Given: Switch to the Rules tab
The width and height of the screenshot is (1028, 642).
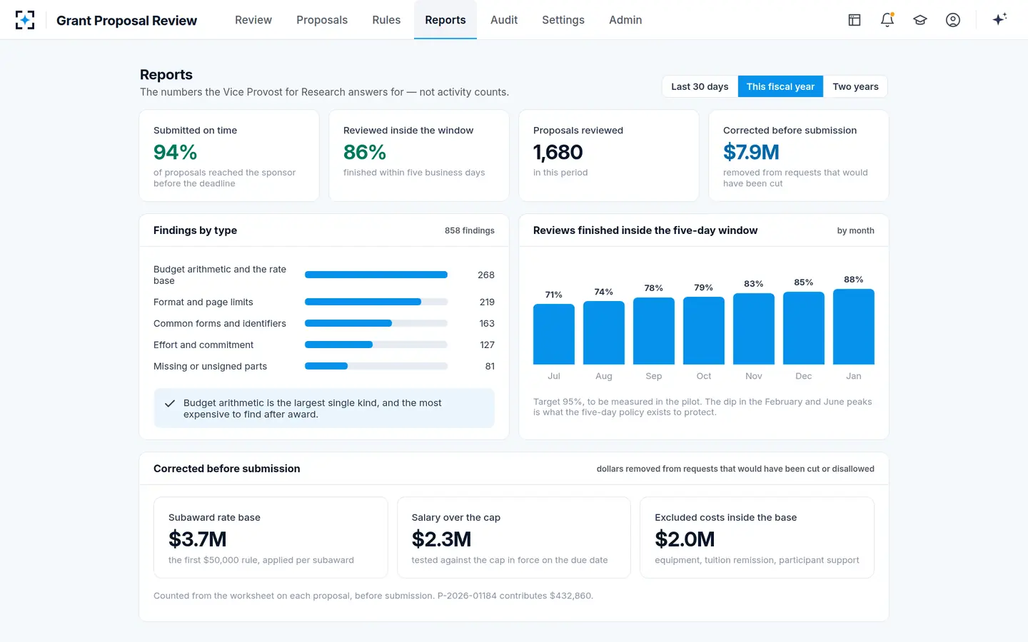Looking at the screenshot, I should tap(386, 20).
